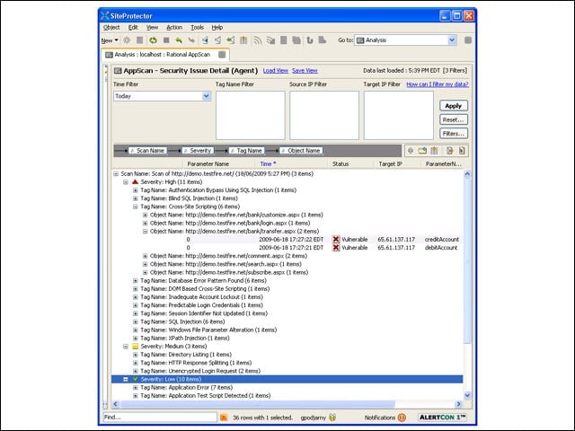
Task: Click the columns chooser icon in grouping toolbar
Action: [435, 151]
